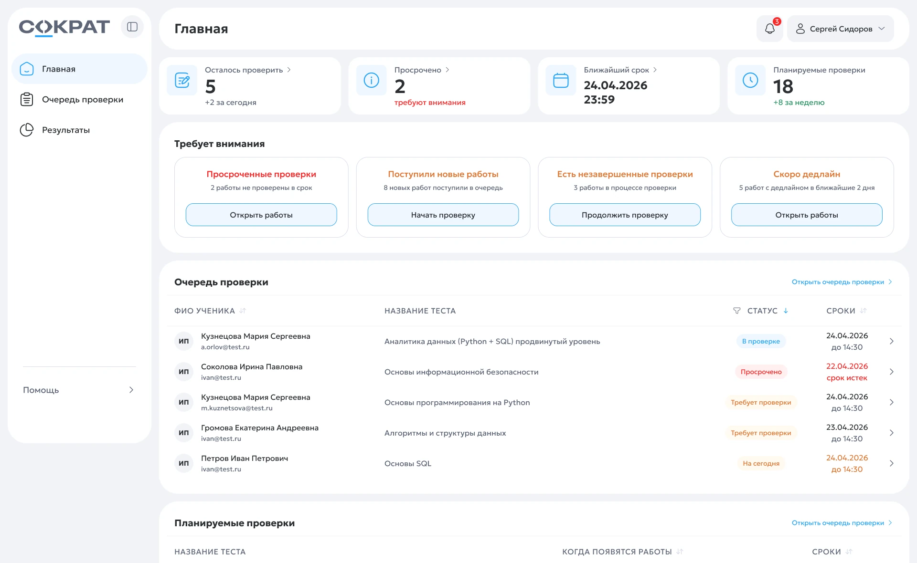Viewport: 917px width, 563px height.
Task: Open Открыть очередь проверки link in Планируемые проверки section
Action: (842, 523)
